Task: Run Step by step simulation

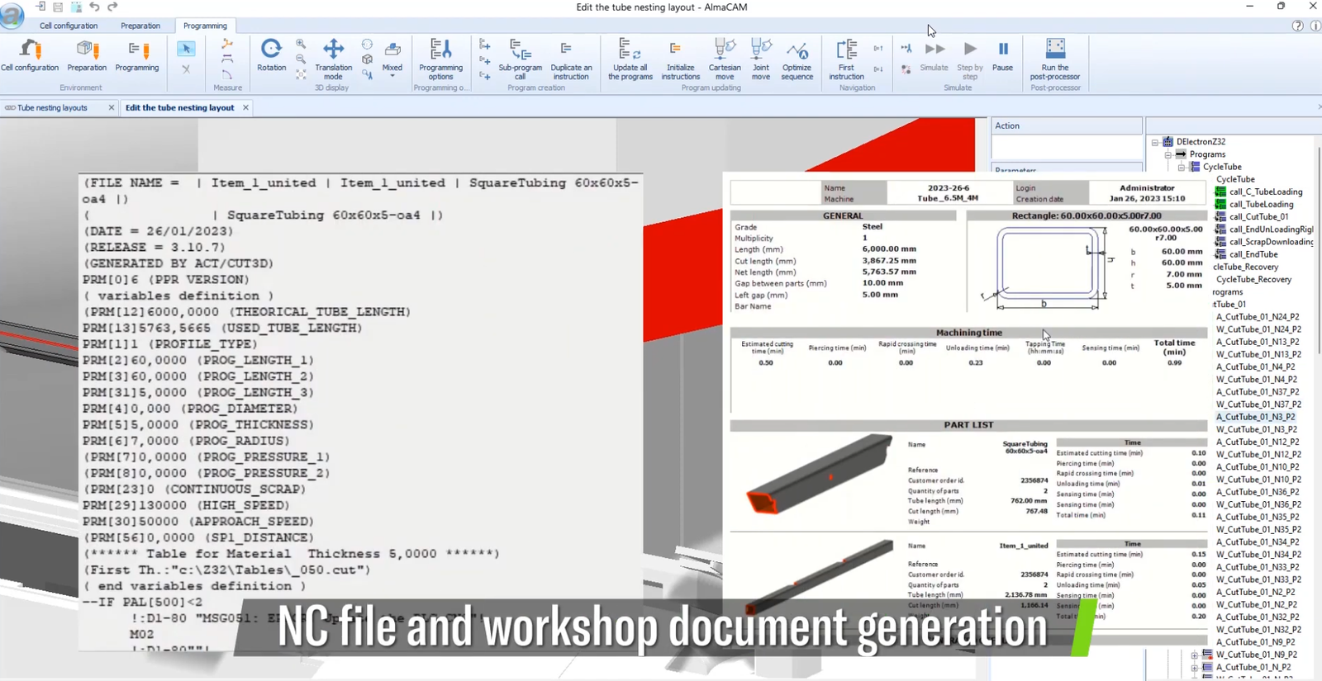Action: [x=970, y=59]
